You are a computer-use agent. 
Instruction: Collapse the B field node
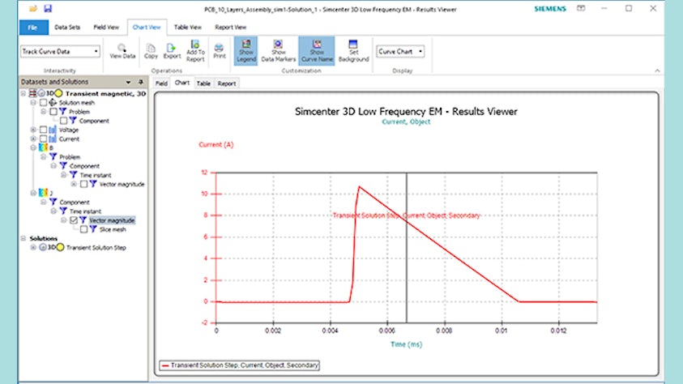[x=33, y=147]
